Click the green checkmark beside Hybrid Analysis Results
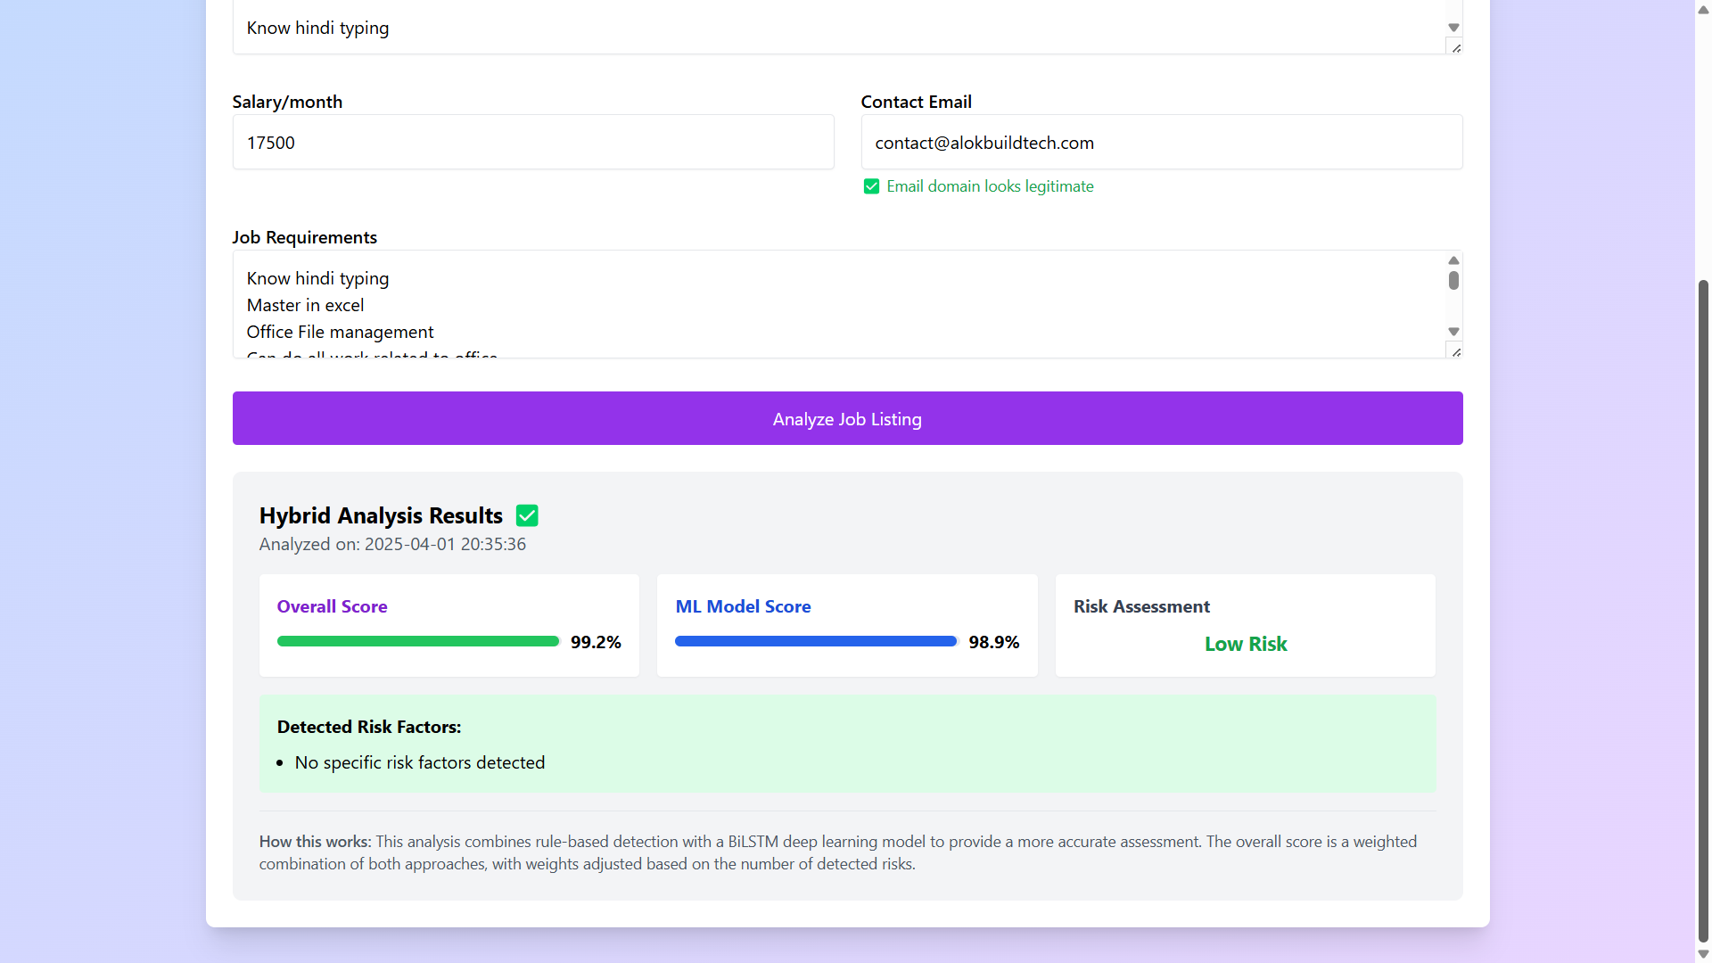This screenshot has width=1712, height=963. point(527,515)
